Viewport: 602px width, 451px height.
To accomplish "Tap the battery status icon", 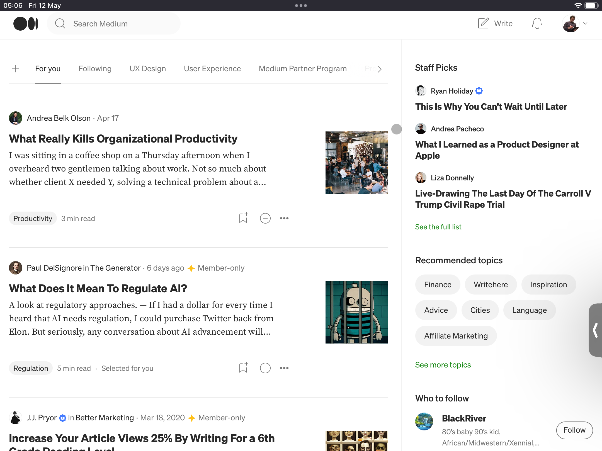I will (591, 6).
